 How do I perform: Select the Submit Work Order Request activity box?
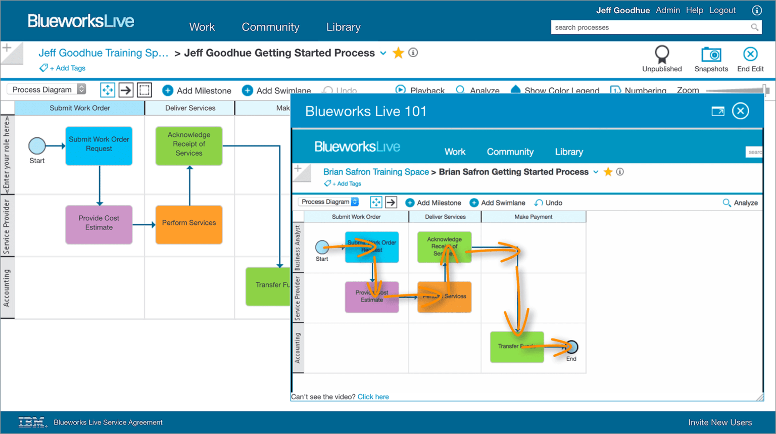[99, 146]
